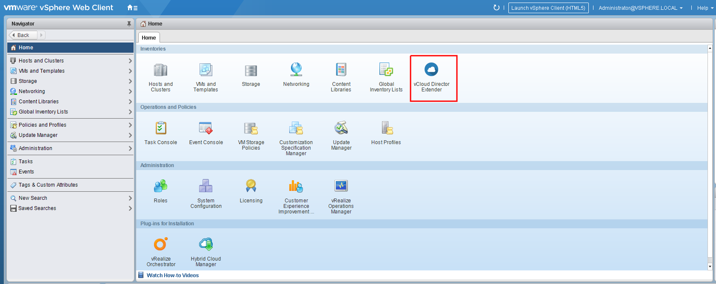Select Tags & Custom Attributes in Navigator
The height and width of the screenshot is (284, 716).
coord(70,185)
